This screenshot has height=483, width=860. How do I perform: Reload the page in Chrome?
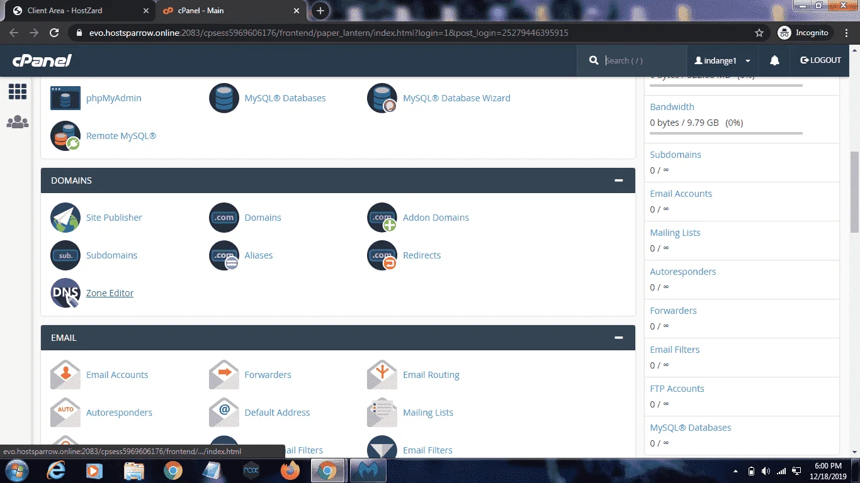click(x=54, y=33)
